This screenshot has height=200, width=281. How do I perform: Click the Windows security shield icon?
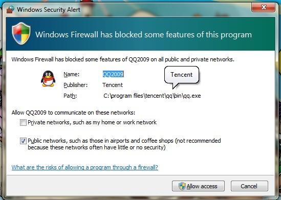(21, 33)
